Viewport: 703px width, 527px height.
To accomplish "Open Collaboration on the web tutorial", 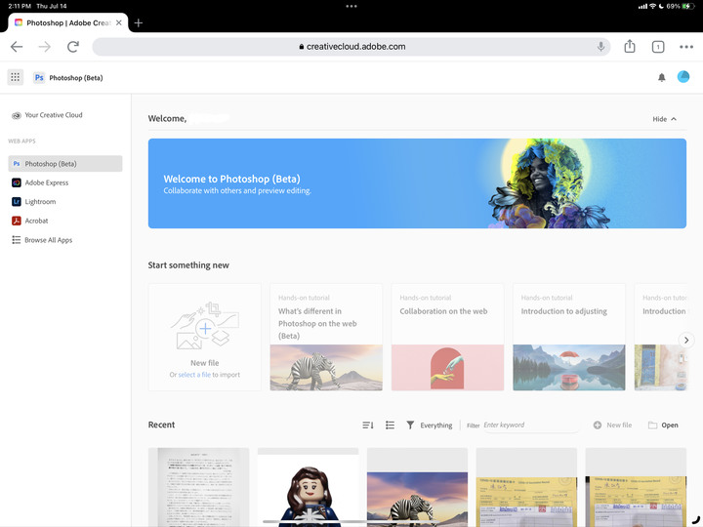I will pyautogui.click(x=447, y=337).
